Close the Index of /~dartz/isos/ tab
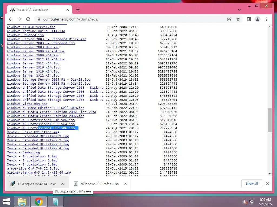This screenshot has height=207, width=277. (67, 10)
